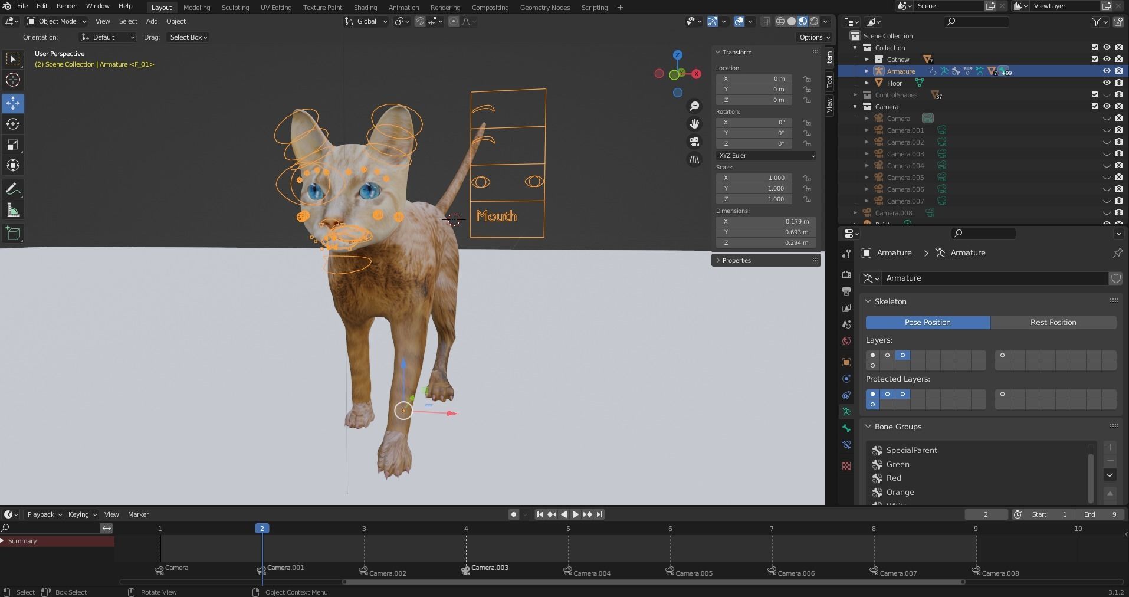Open the Edit menu
1129x597 pixels.
tap(42, 6)
